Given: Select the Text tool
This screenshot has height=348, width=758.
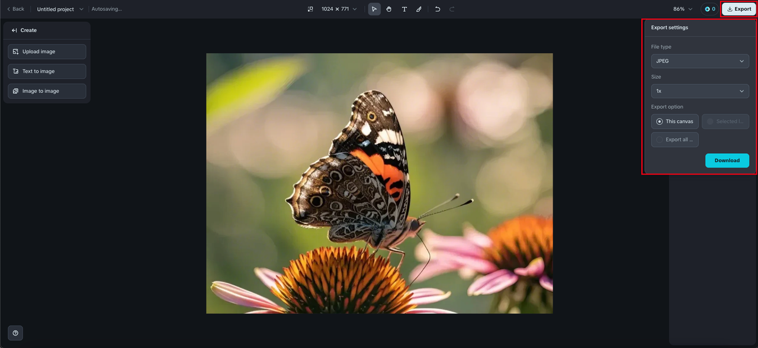Looking at the screenshot, I should [404, 9].
